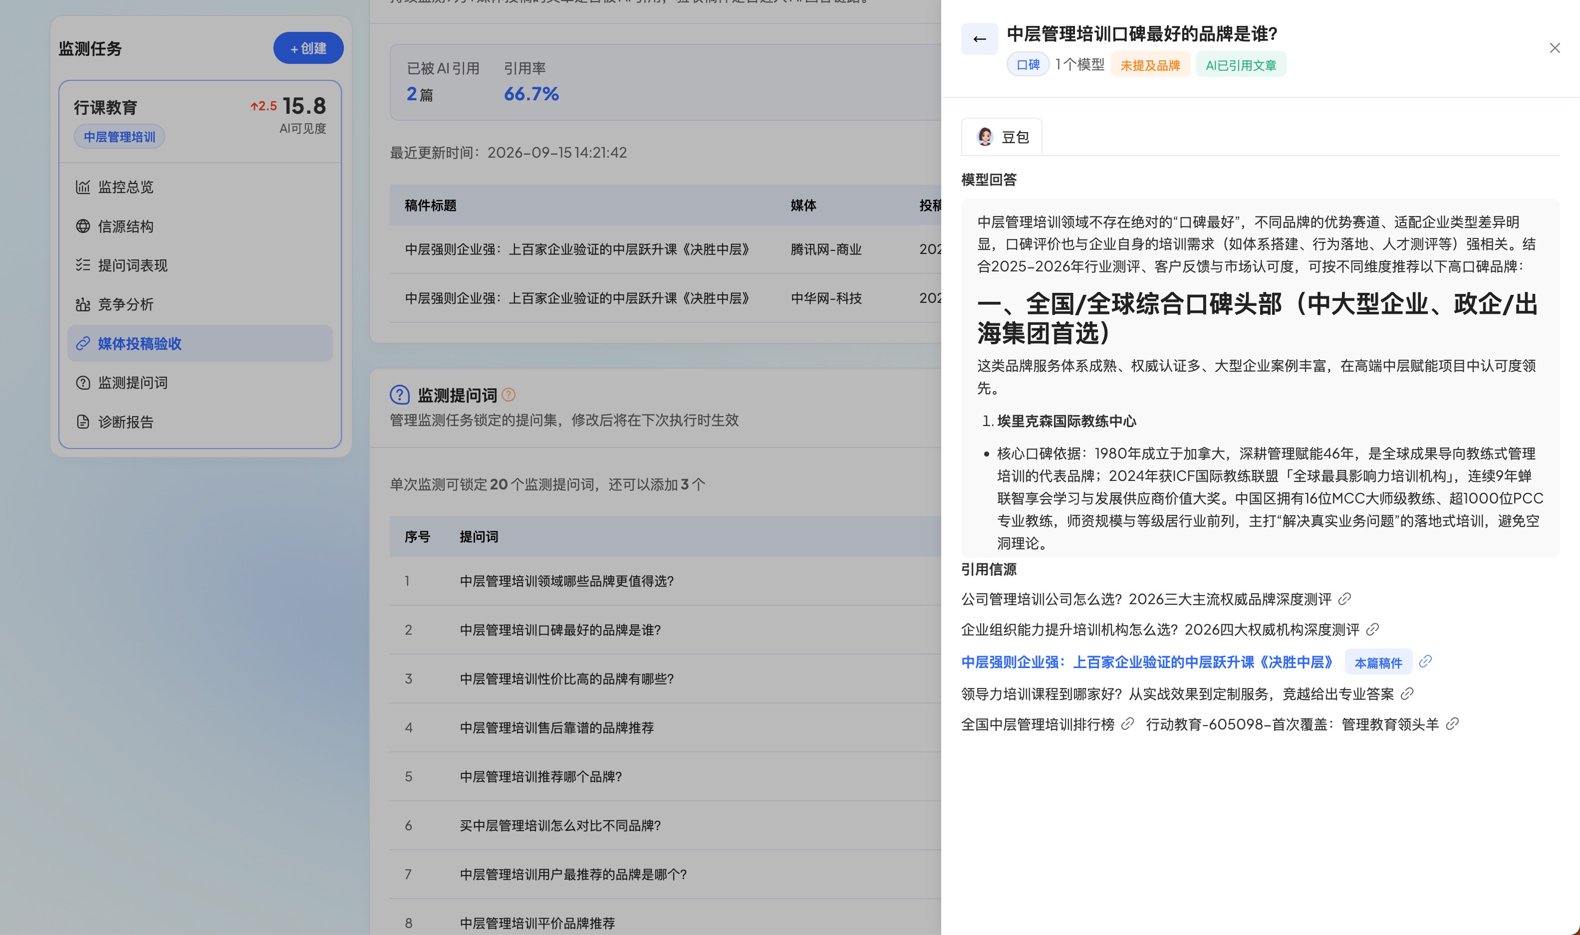Open the 诊断报告 document icon
This screenshot has height=935, width=1580.
(82, 422)
